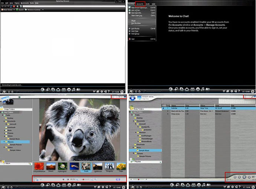256x189 pixels.
Task: Choose Add Buddy in the Buddies menu
Action: pos(142,29)
